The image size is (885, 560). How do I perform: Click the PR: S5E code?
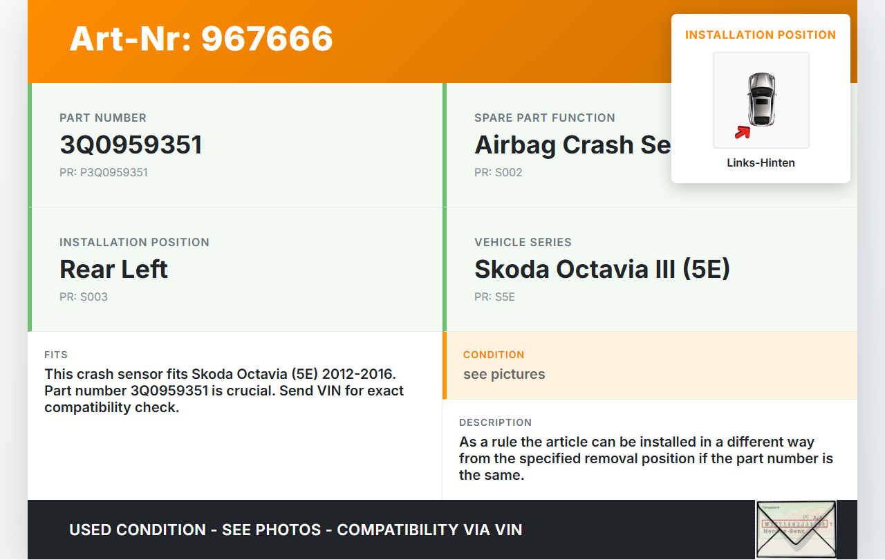pyautogui.click(x=494, y=297)
